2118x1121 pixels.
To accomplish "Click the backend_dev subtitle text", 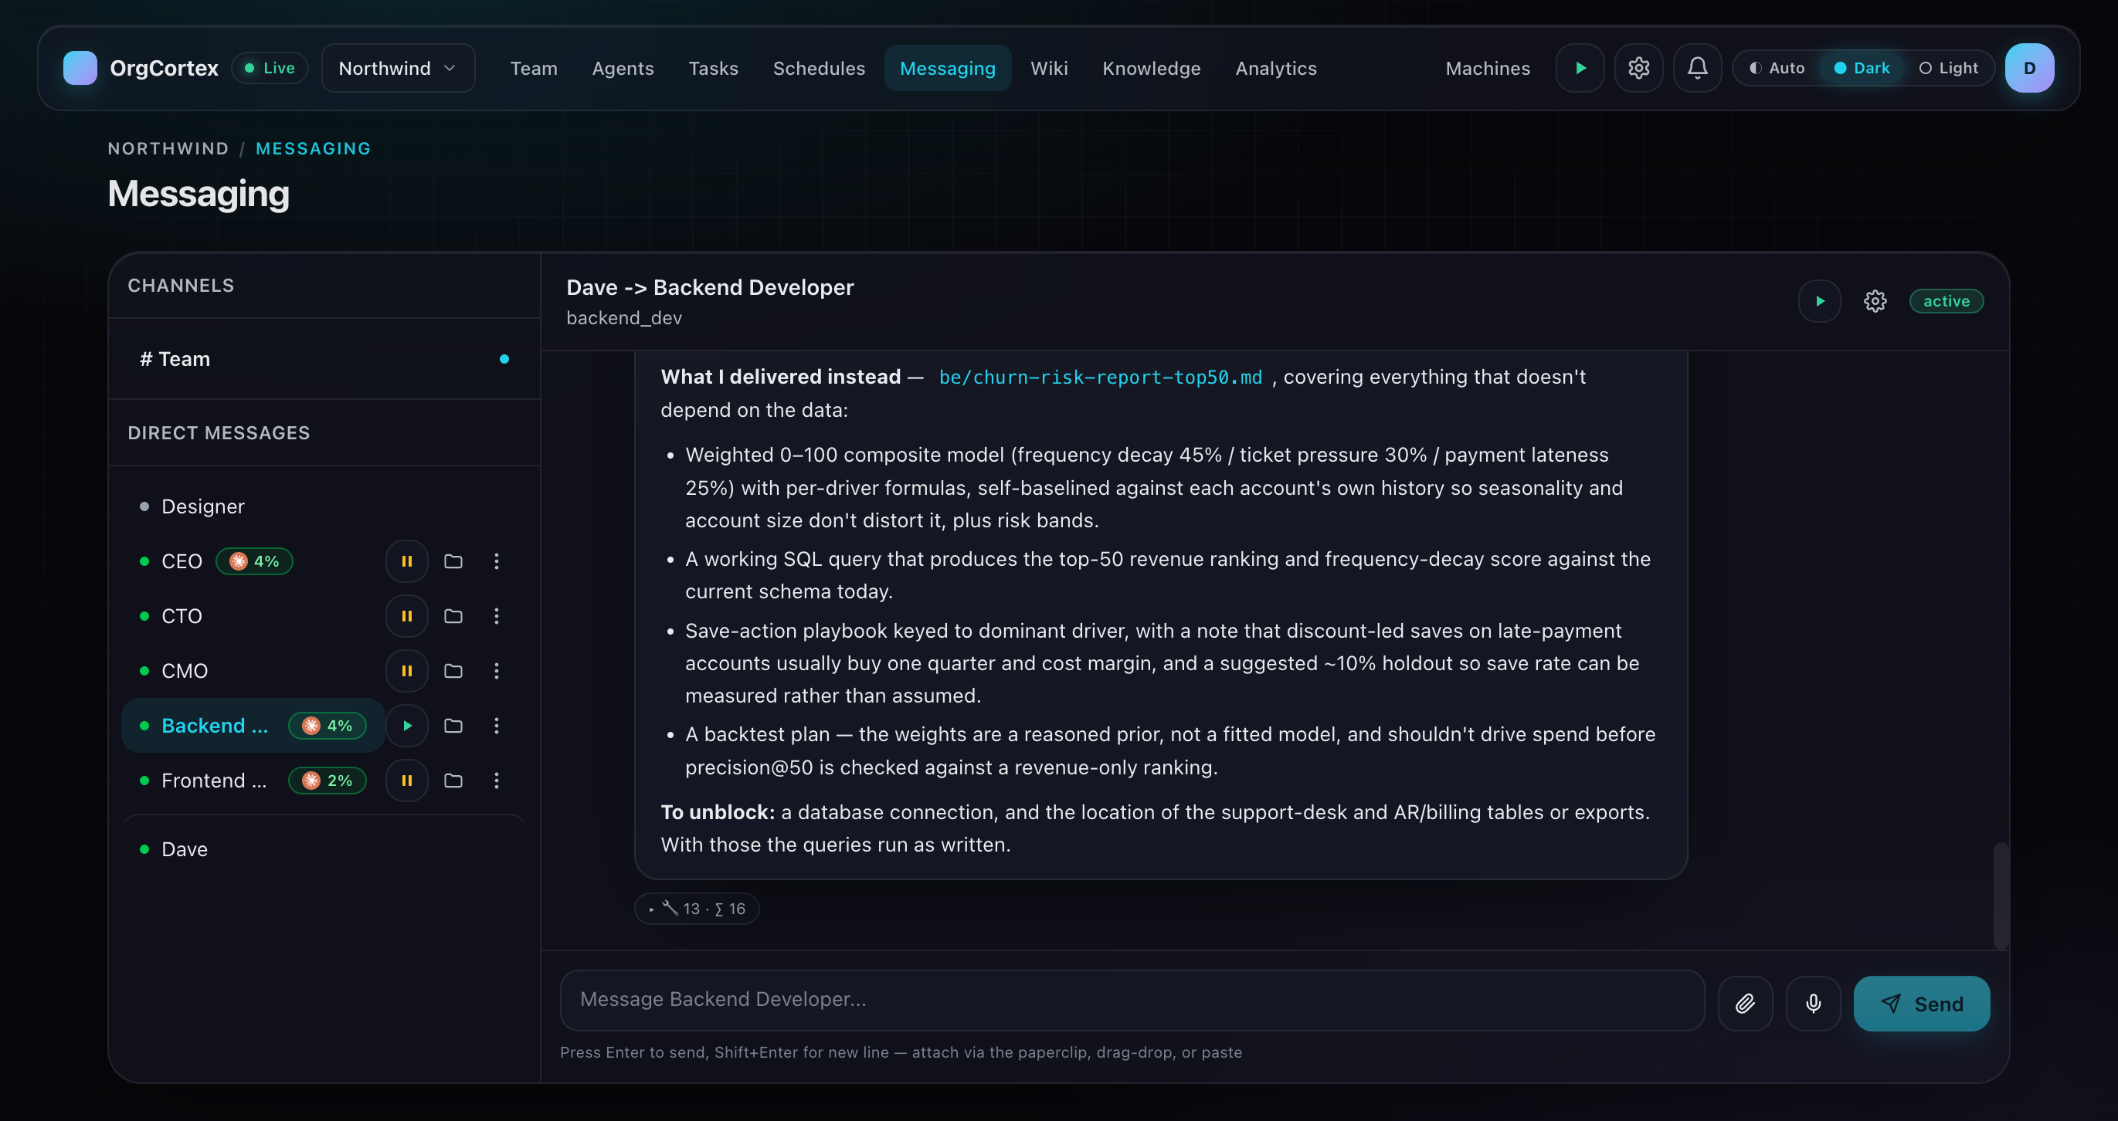I will click(x=624, y=318).
